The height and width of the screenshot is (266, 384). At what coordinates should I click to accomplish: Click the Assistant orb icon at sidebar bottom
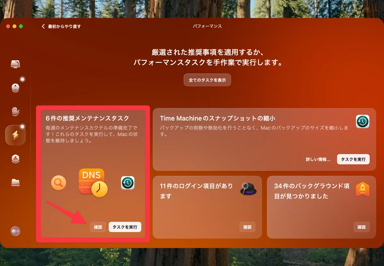pos(15,231)
